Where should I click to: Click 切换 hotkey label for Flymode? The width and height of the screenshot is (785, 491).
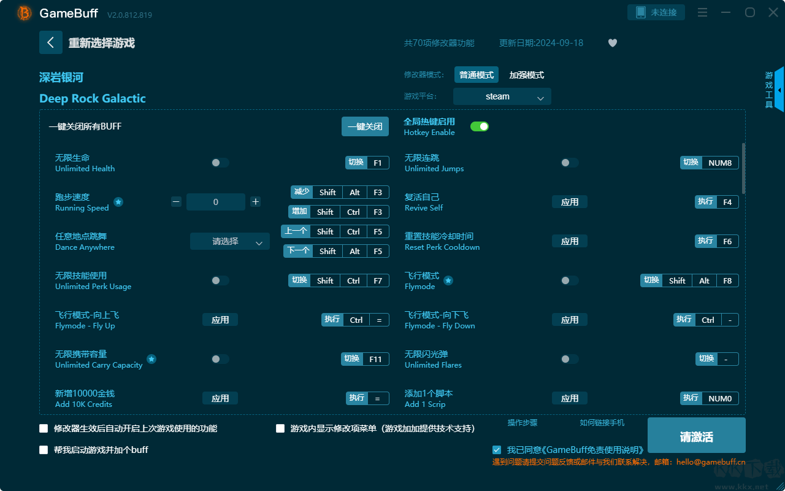[651, 280]
